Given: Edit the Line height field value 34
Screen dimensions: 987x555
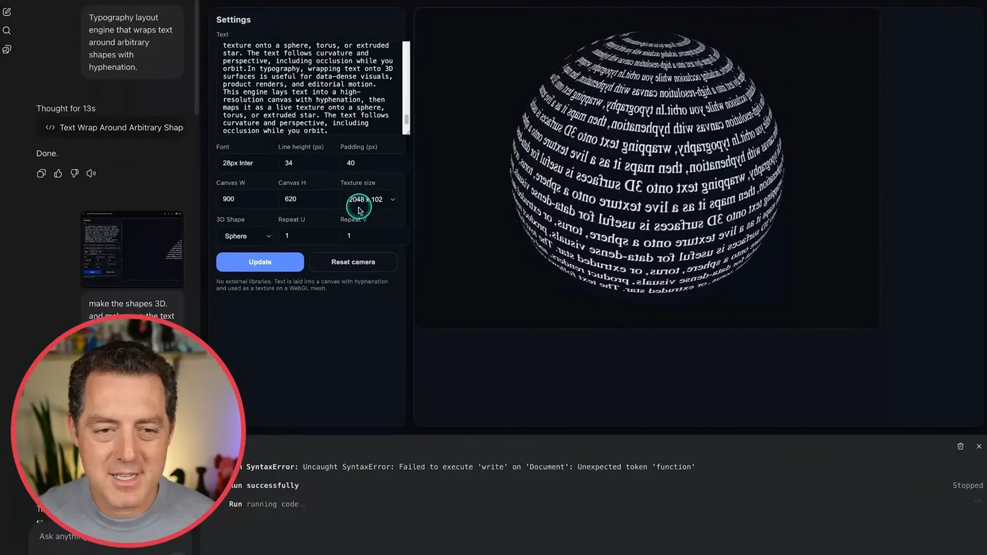Looking at the screenshot, I should pos(307,163).
